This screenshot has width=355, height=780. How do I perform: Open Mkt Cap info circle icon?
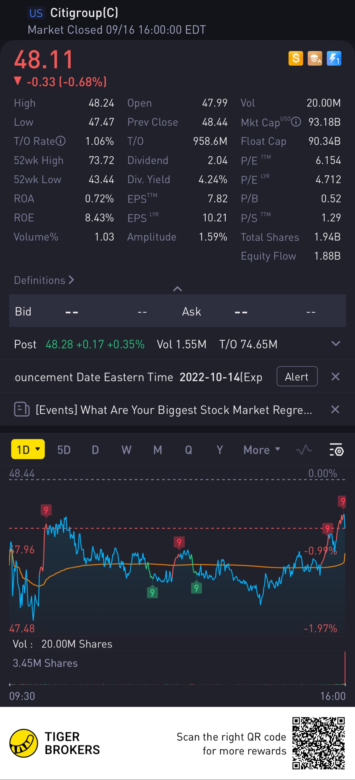(296, 122)
